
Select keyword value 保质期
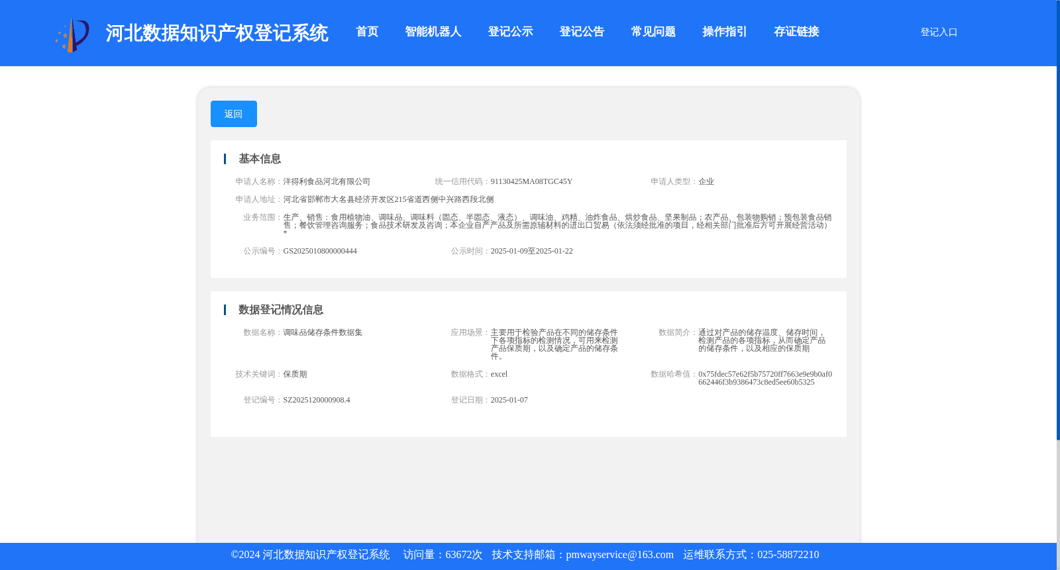[x=295, y=374]
